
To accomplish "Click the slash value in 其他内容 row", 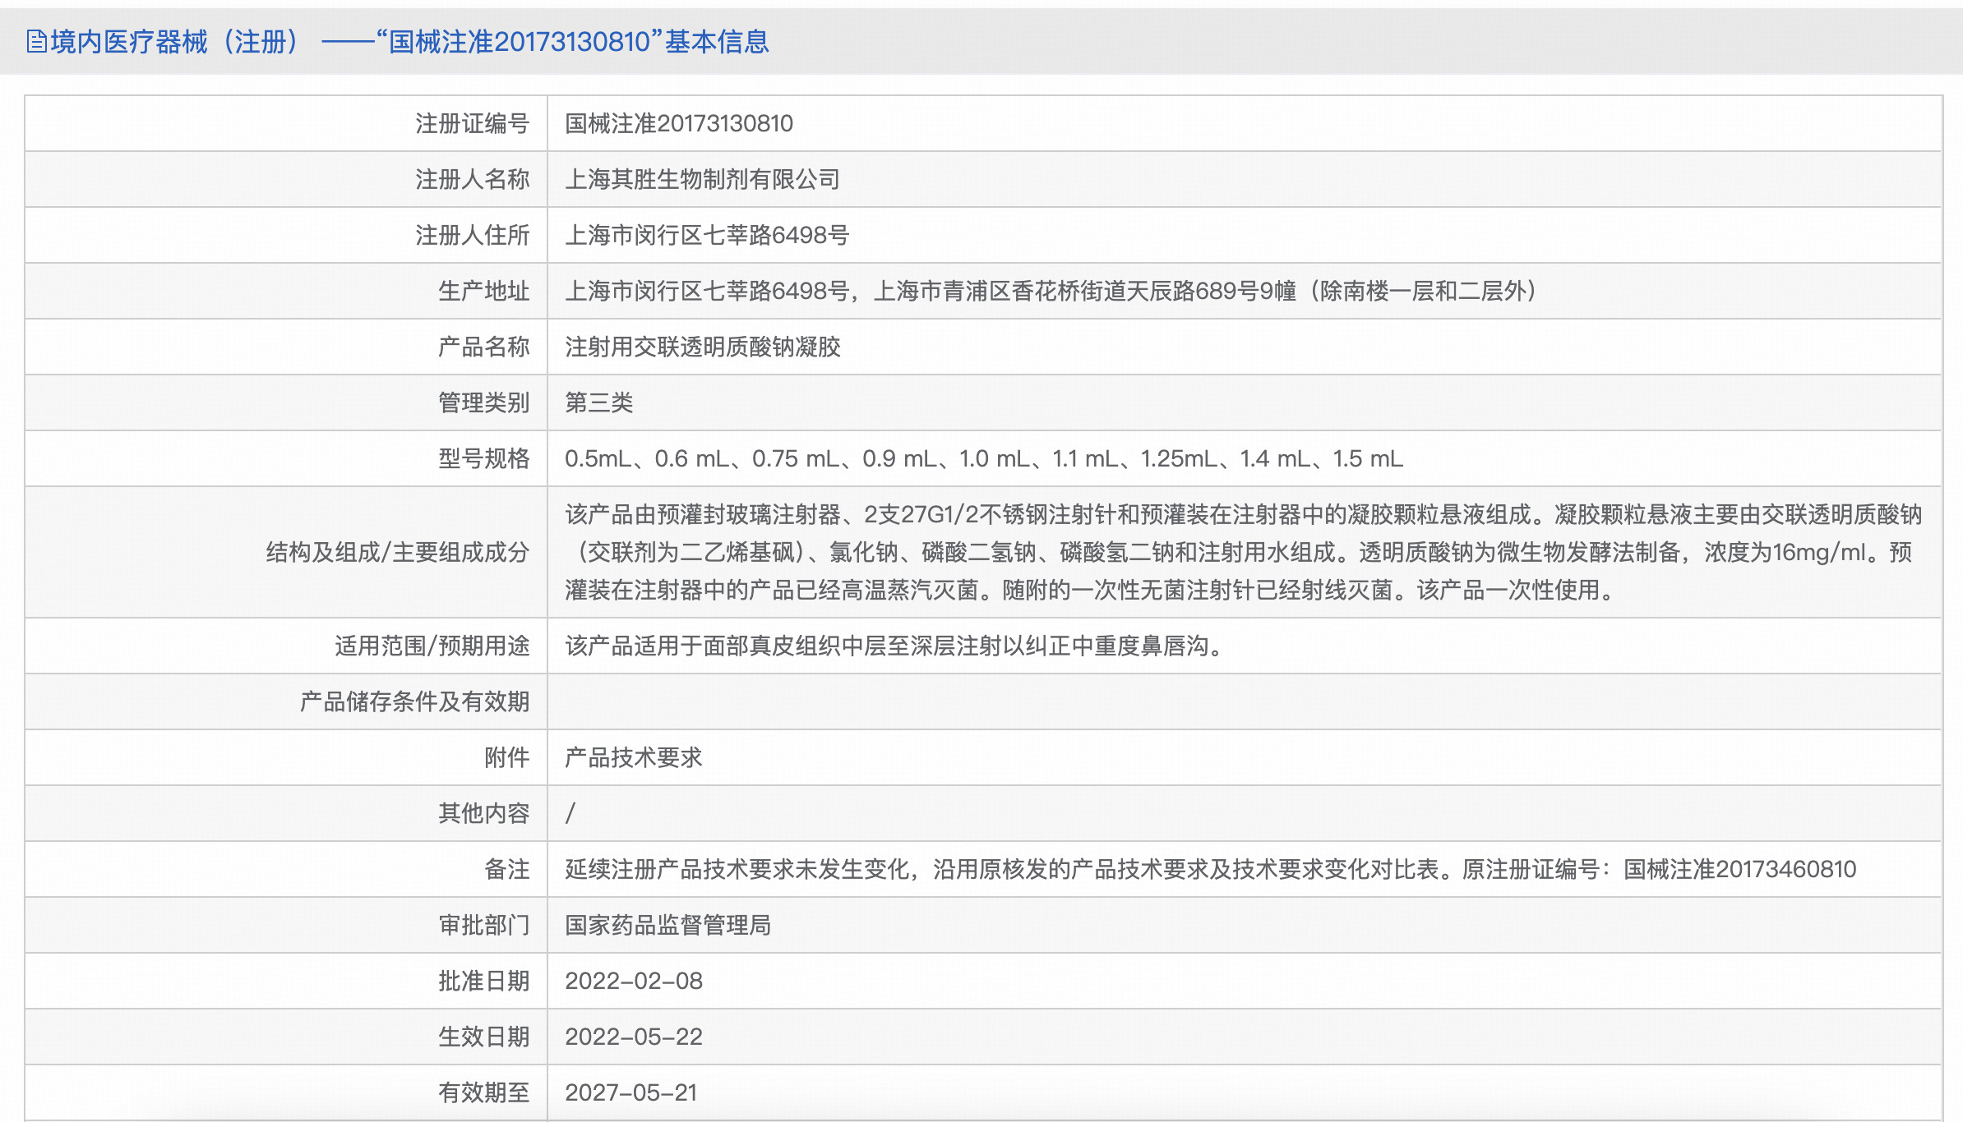I will pos(570,813).
